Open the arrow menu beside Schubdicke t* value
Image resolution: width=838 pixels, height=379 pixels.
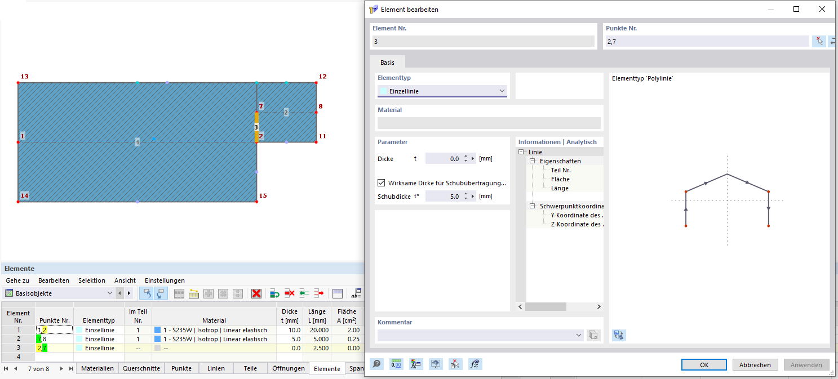[x=473, y=197]
